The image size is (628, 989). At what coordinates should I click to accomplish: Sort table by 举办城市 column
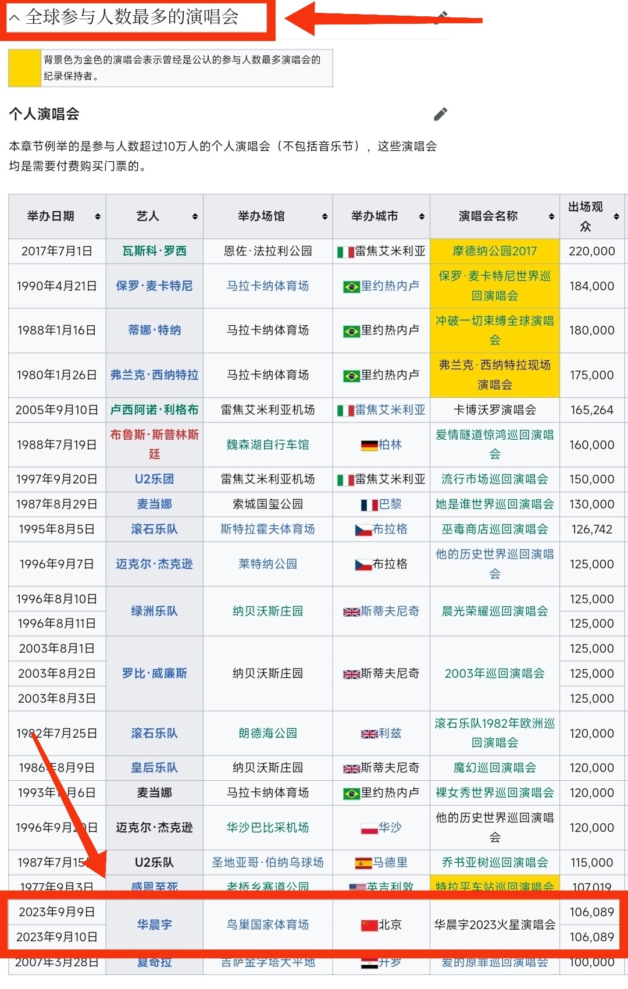pyautogui.click(x=422, y=216)
